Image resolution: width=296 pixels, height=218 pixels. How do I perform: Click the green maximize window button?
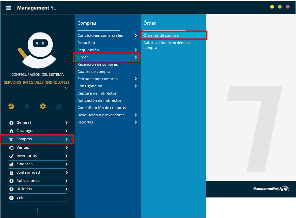coord(280,7)
